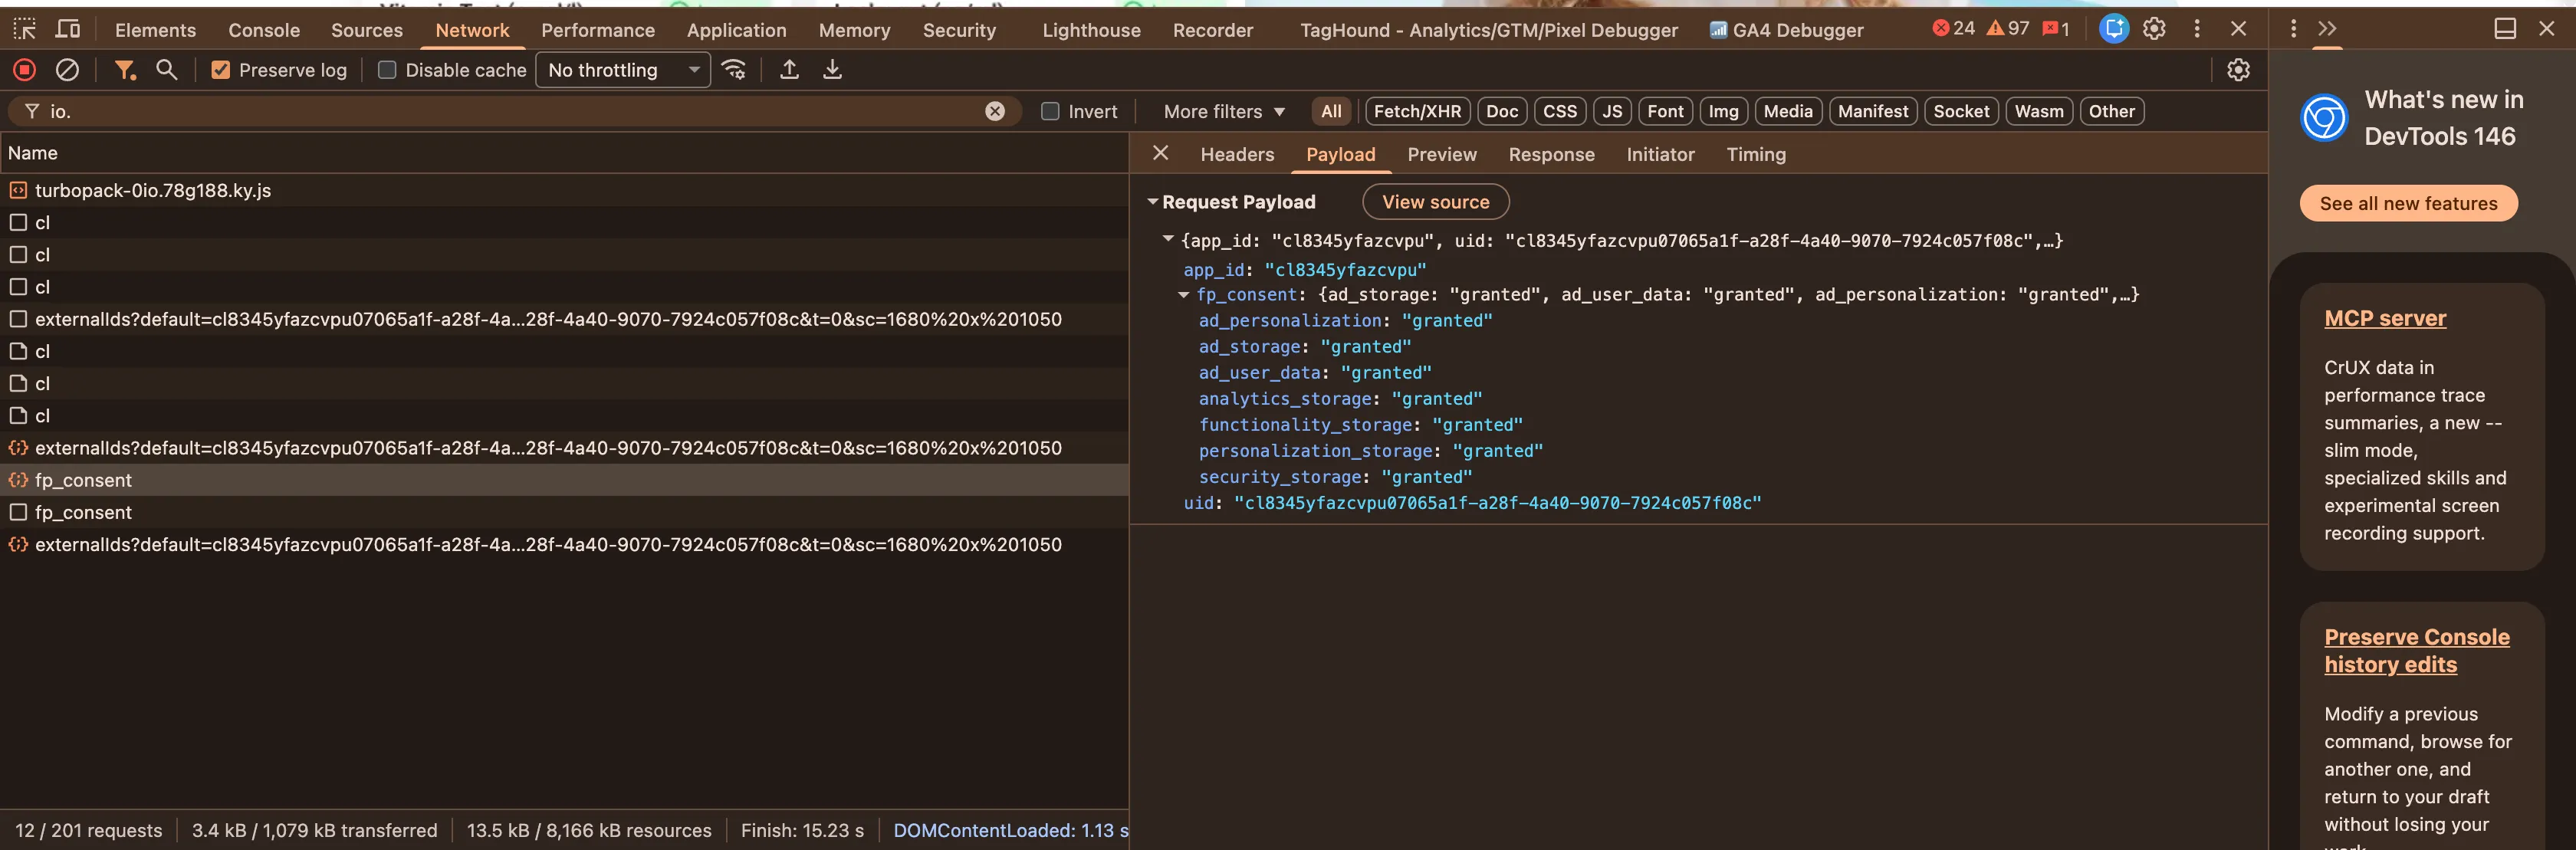Open the No throttling dropdown
Viewport: 2576px width, 850px height.
pyautogui.click(x=623, y=70)
